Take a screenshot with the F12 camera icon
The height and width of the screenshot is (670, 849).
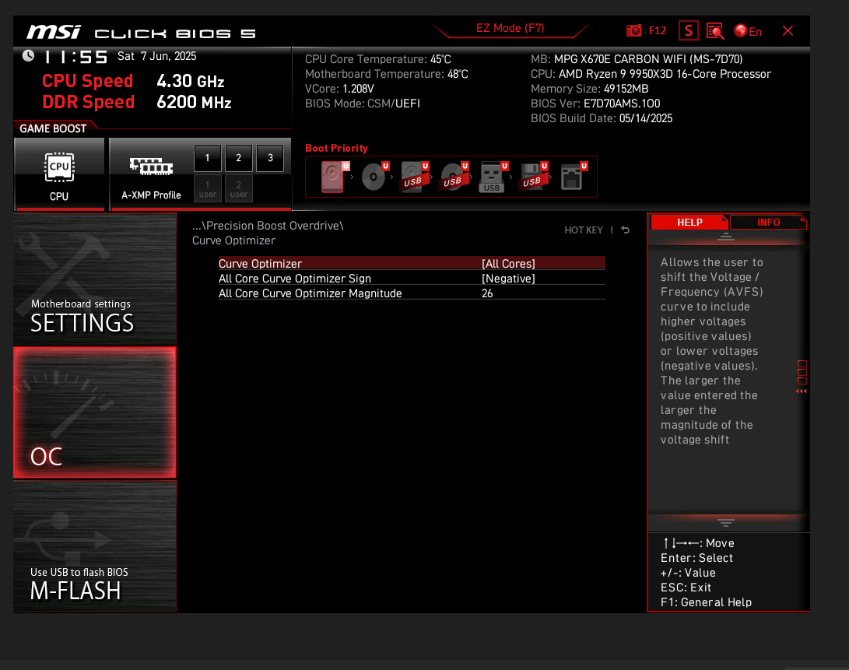(633, 31)
